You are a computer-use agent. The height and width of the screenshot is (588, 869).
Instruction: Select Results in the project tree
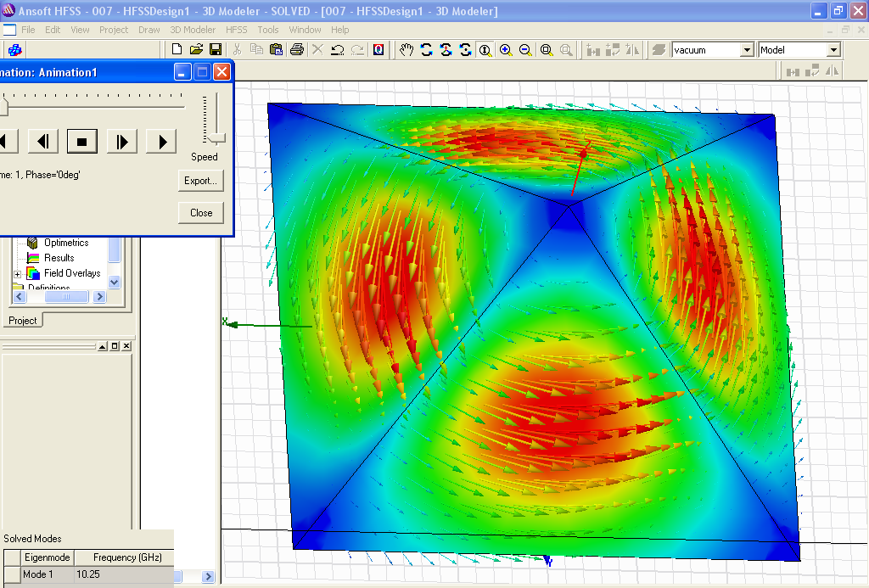click(59, 258)
